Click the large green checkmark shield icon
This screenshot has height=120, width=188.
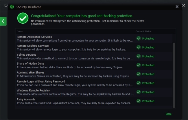click(x=23, y=18)
